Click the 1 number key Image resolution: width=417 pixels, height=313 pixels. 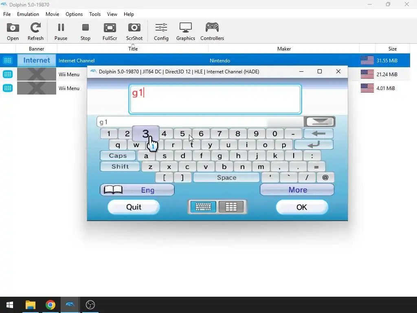pyautogui.click(x=109, y=134)
